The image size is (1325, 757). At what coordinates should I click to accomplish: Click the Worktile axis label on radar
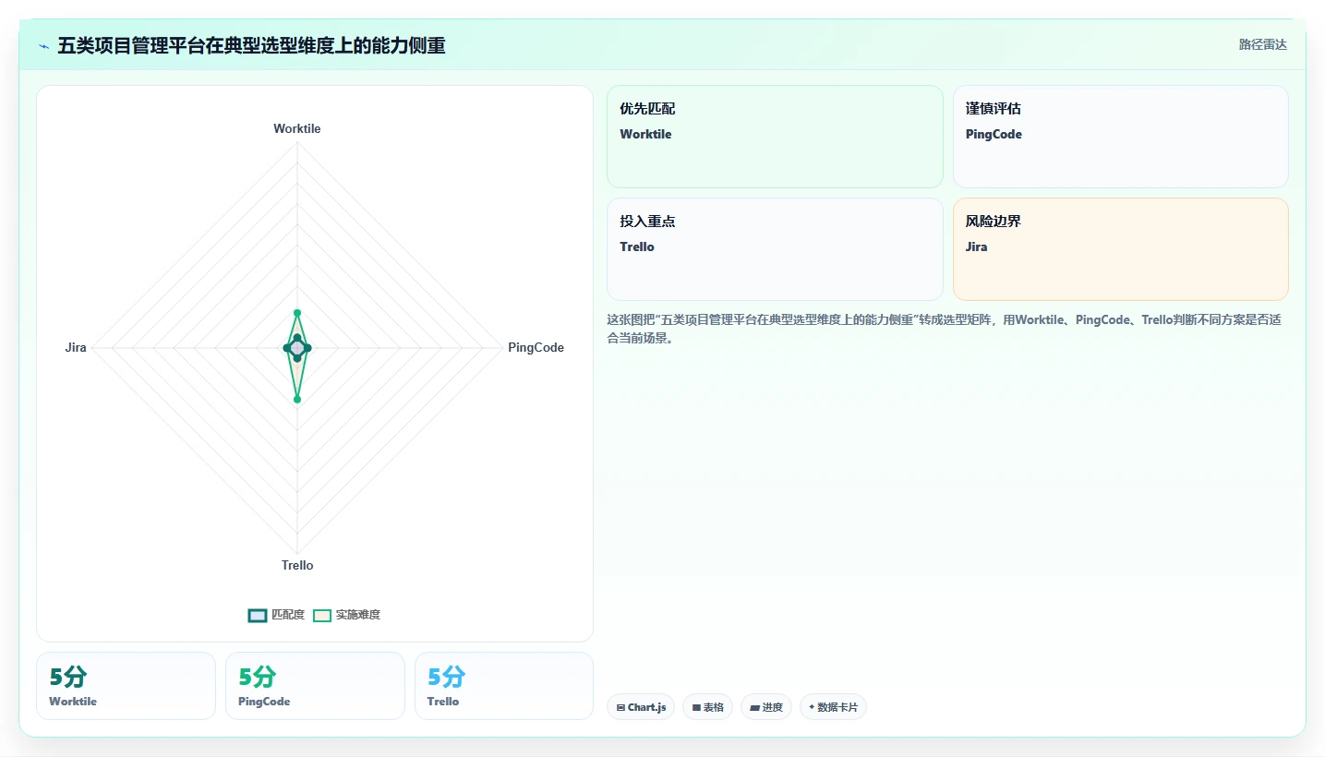(297, 128)
